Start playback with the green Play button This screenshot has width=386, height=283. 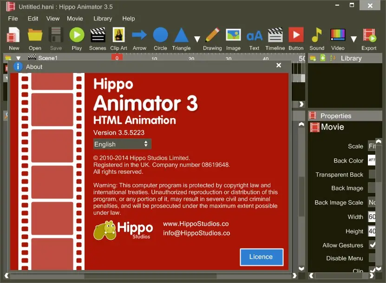point(77,39)
